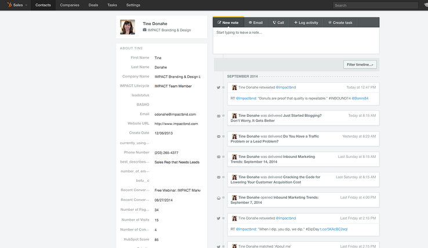
Task: Open the Companies menu item
Action: click(70, 5)
